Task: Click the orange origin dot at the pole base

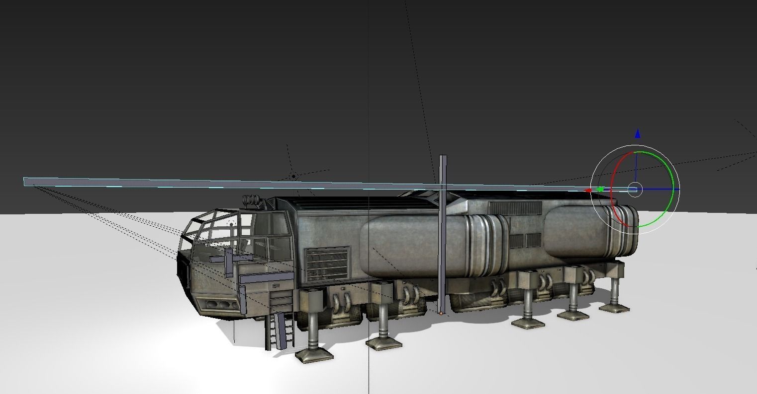Action: click(x=441, y=313)
